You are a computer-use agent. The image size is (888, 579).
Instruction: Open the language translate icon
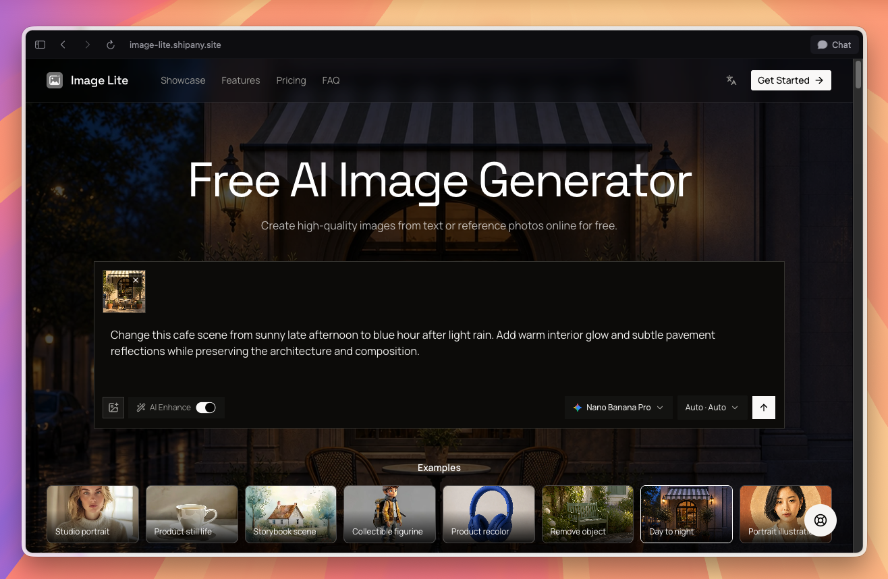731,80
